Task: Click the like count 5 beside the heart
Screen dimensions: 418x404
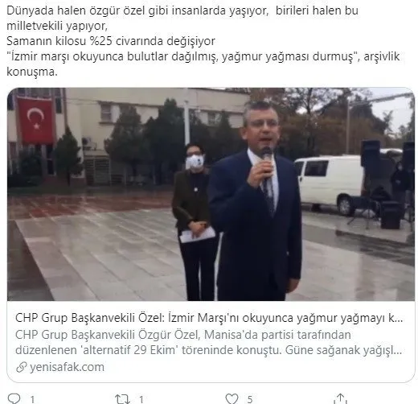Action: (x=250, y=399)
